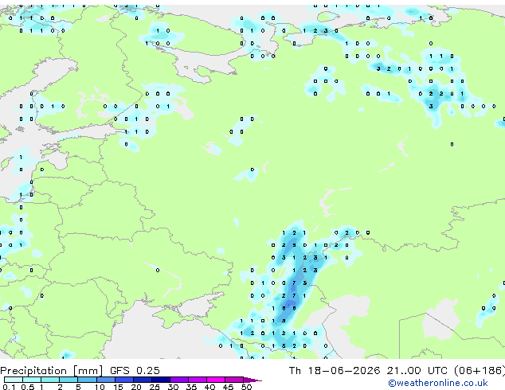Viewport: 505px width, 390px height.
Task: Click the "35" legend scale label
Action: pos(191,387)
